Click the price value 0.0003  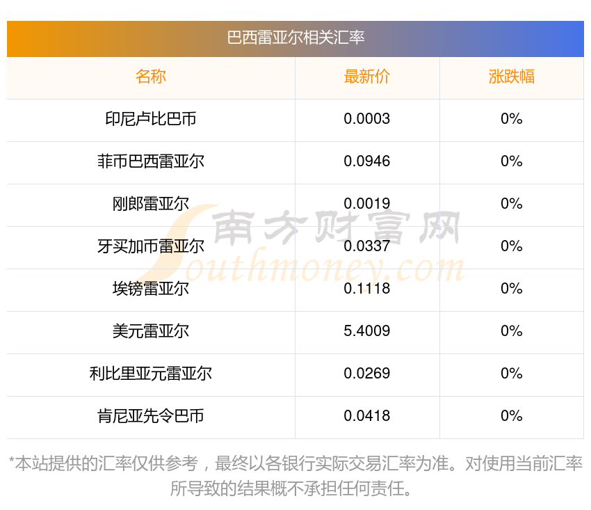pos(366,119)
